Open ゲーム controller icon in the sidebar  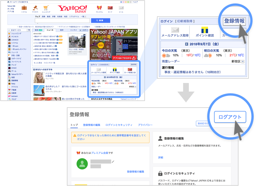point(9,71)
